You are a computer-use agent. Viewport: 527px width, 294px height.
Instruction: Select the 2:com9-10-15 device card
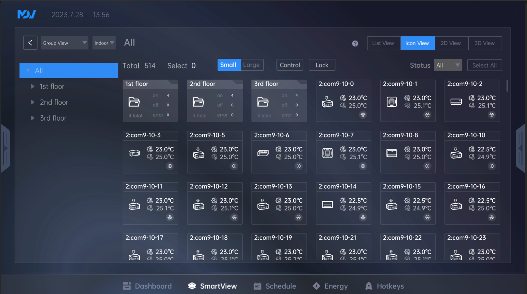pos(408,203)
